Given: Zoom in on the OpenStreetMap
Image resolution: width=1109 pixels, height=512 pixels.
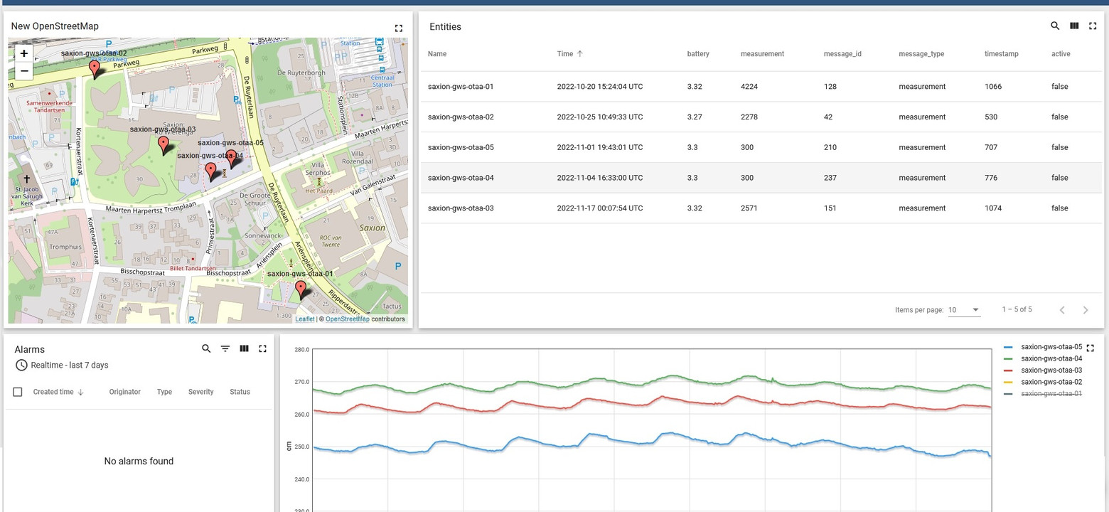Looking at the screenshot, I should pos(24,53).
